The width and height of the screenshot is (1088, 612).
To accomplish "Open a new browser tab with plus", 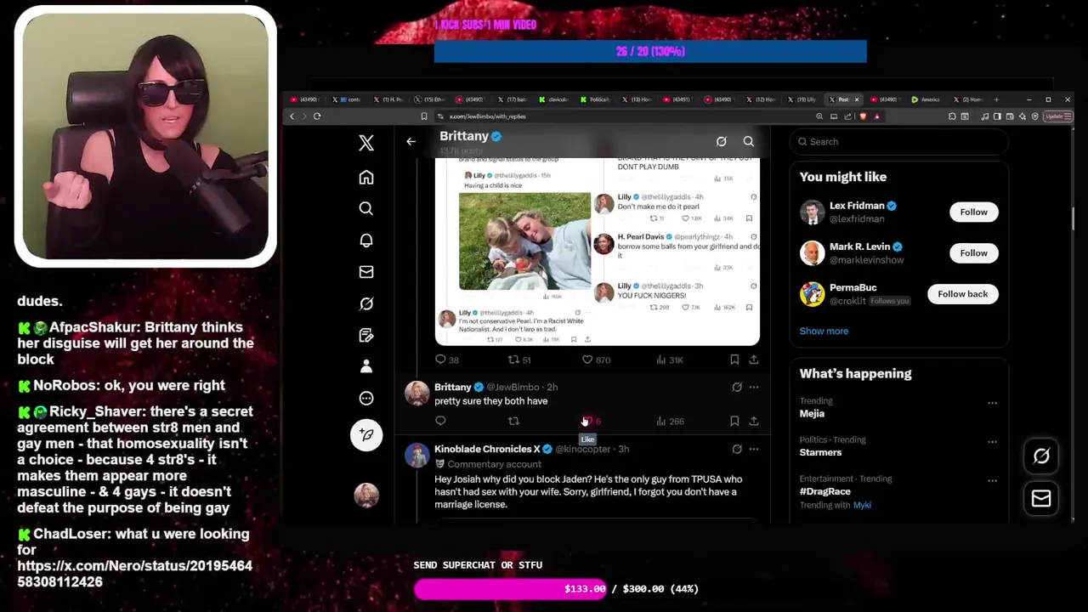I will pyautogui.click(x=998, y=99).
